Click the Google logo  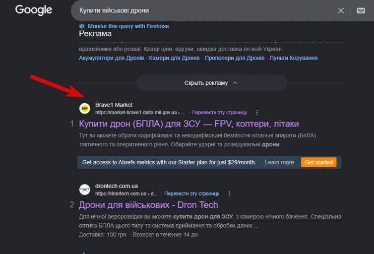[x=34, y=10]
